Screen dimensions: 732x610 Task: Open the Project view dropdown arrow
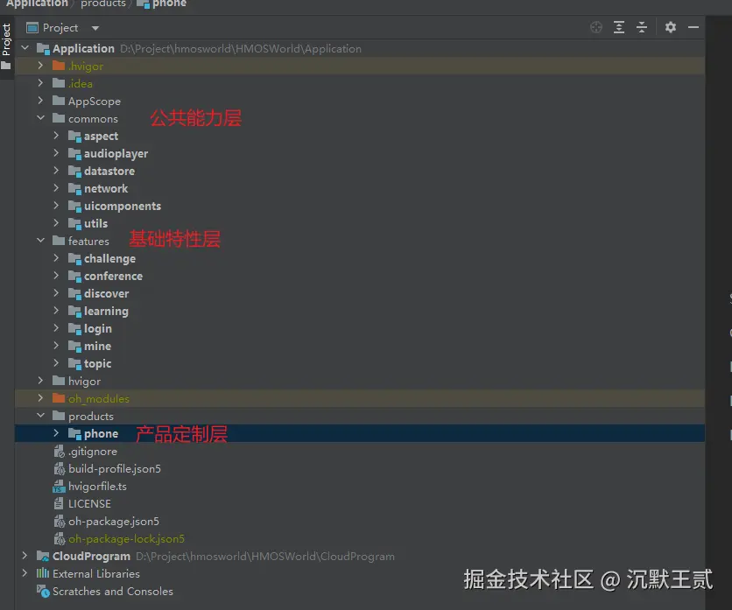(95, 29)
